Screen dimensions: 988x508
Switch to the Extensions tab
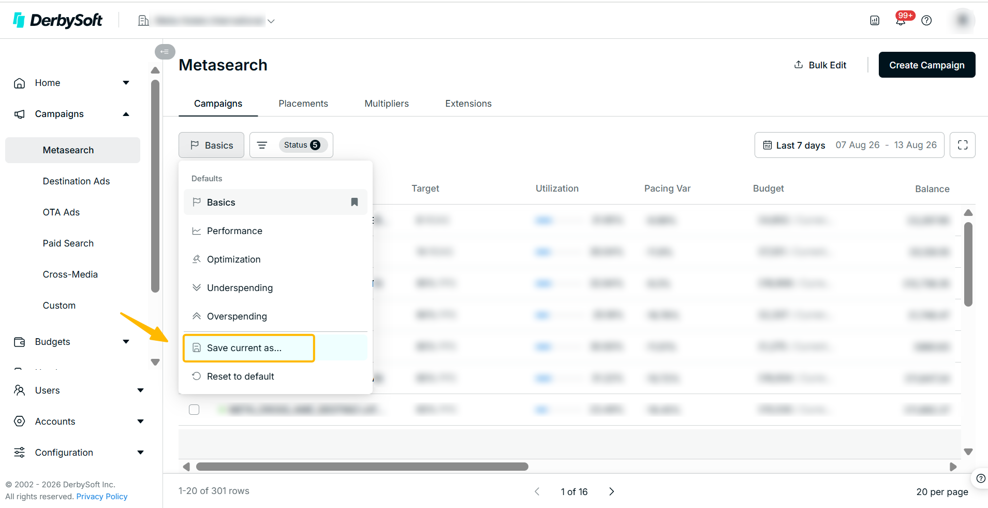point(468,104)
